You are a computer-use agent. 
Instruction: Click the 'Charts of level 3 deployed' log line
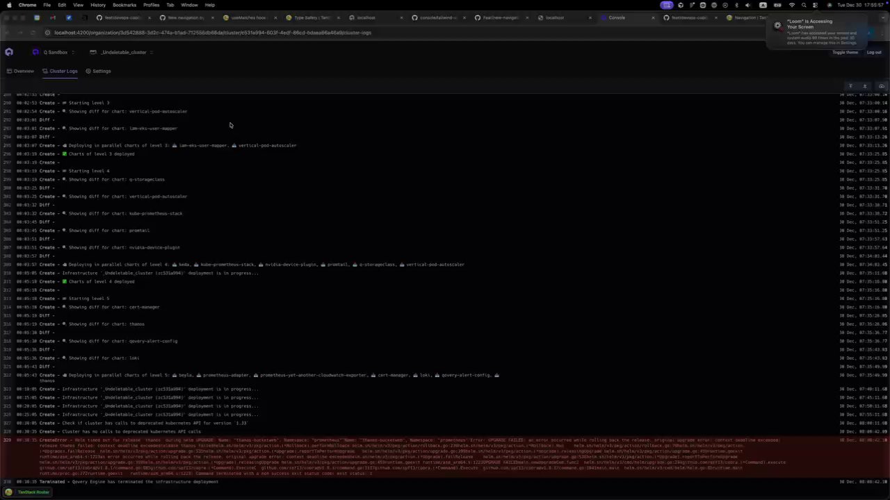[445, 153]
